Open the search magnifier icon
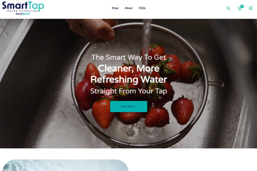Image resolution: width=257 pixels, height=171 pixels. [x=228, y=8]
